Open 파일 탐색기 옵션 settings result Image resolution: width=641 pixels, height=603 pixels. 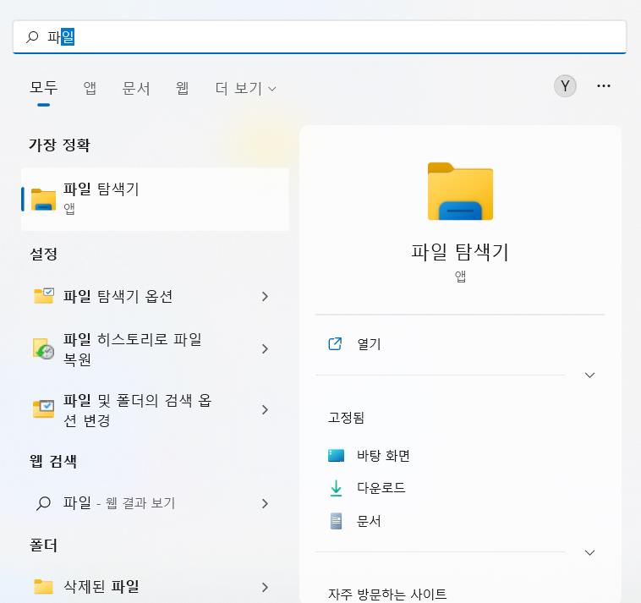(x=156, y=296)
